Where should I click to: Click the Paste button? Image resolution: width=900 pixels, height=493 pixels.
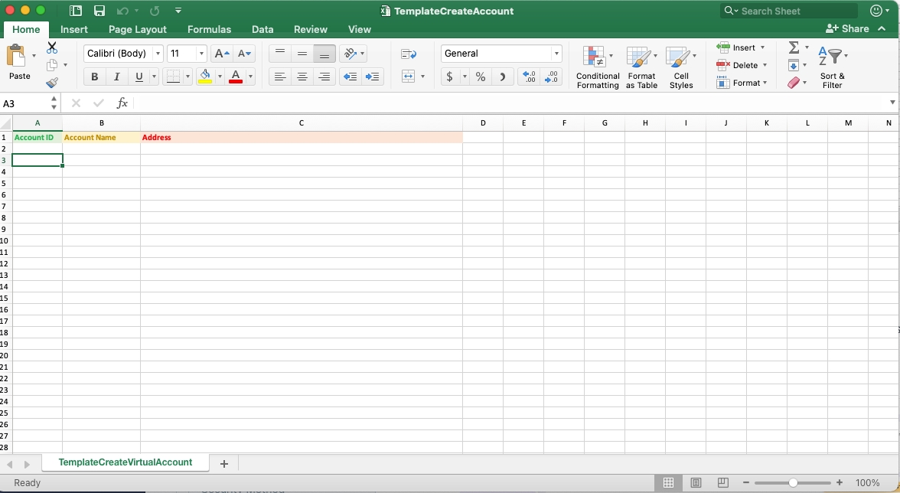pos(19,61)
